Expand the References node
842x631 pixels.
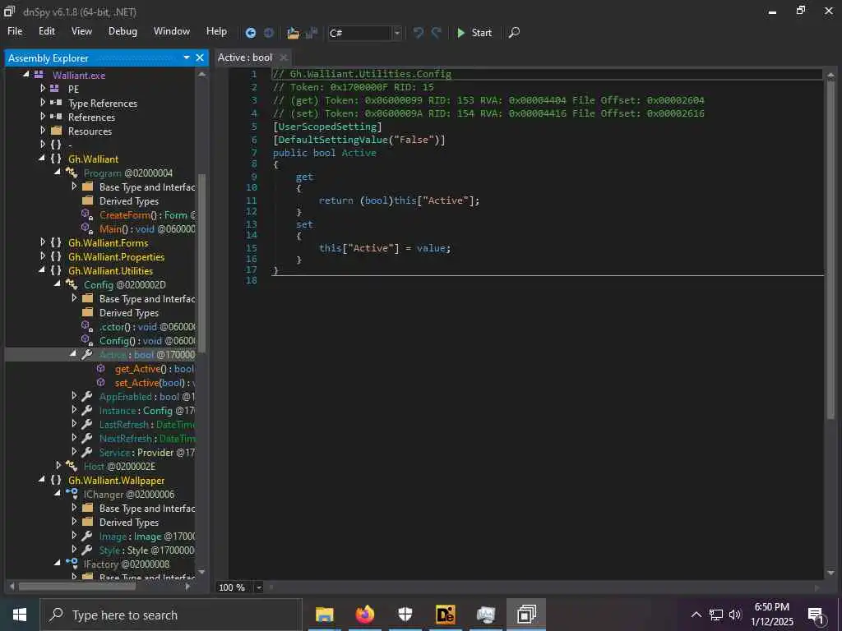point(43,116)
